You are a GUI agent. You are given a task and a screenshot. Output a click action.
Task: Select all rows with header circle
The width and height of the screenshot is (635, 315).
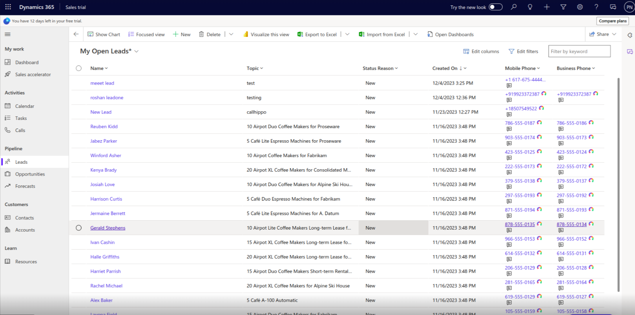tap(79, 68)
